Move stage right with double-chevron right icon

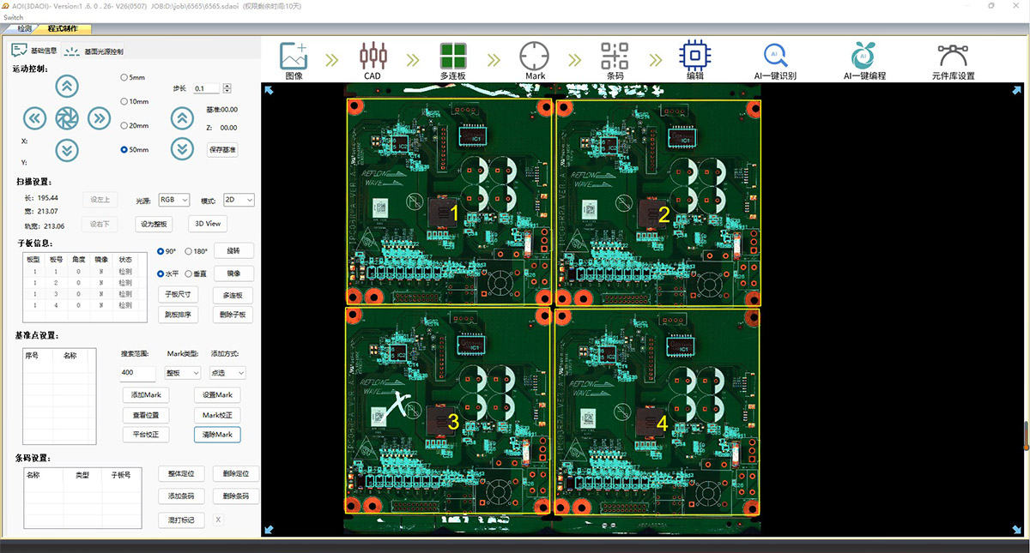(x=100, y=118)
